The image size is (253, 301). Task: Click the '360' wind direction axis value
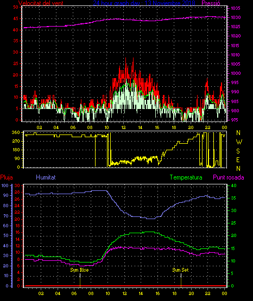(16, 132)
